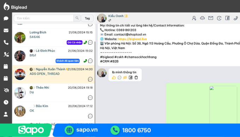Screen dimensions: 240x137
Task: Click the Facebook badge beside Kiều Oanh name
Action: [126, 16]
